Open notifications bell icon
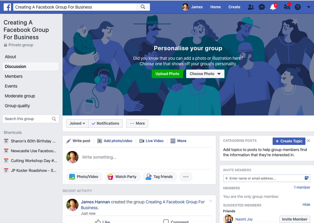314x223 pixels. pos(273,7)
